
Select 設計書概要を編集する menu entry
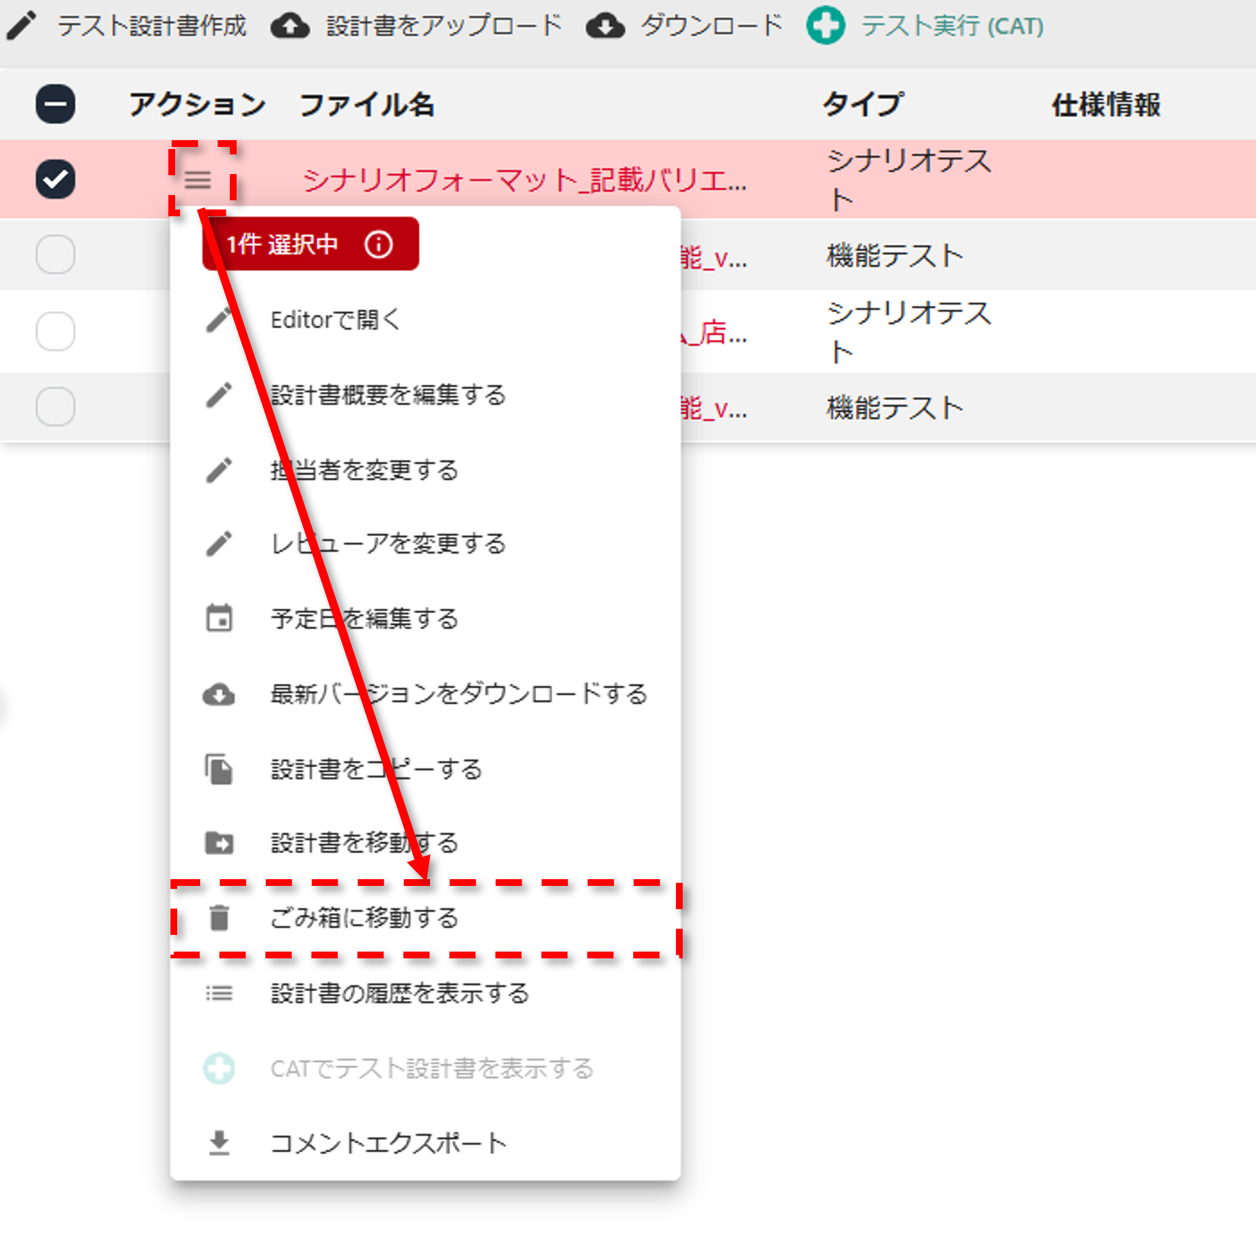click(425, 395)
